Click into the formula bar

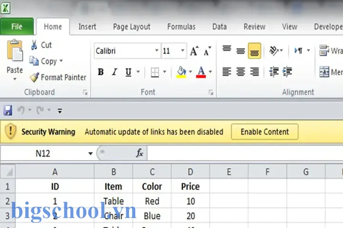245,153
